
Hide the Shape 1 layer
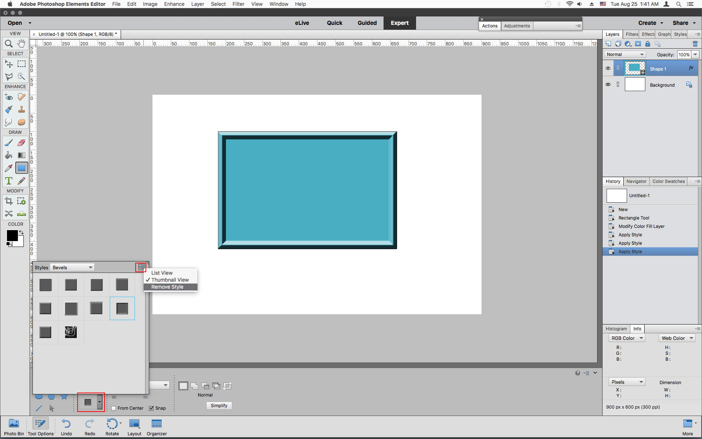click(608, 68)
